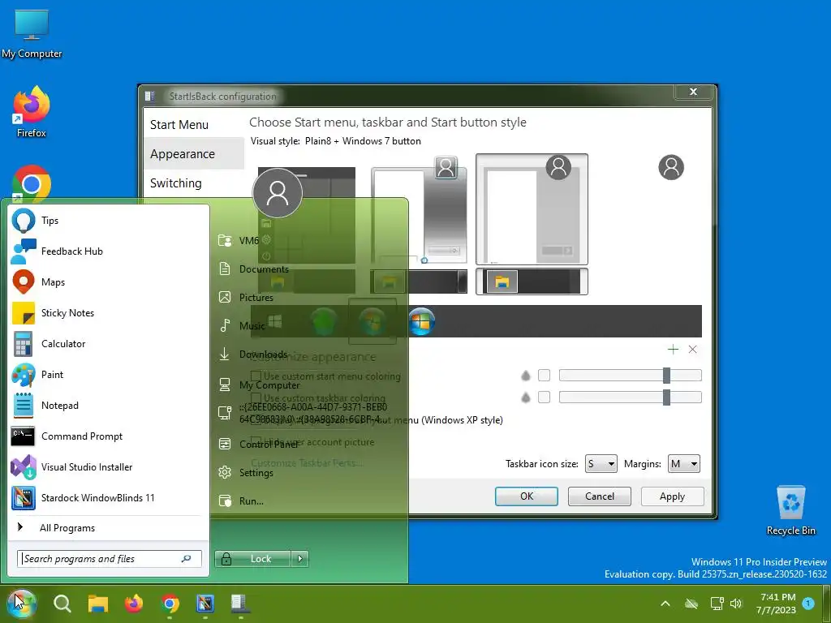This screenshot has width=831, height=623.
Task: Click the X icon to remove start button image
Action: pos(693,349)
